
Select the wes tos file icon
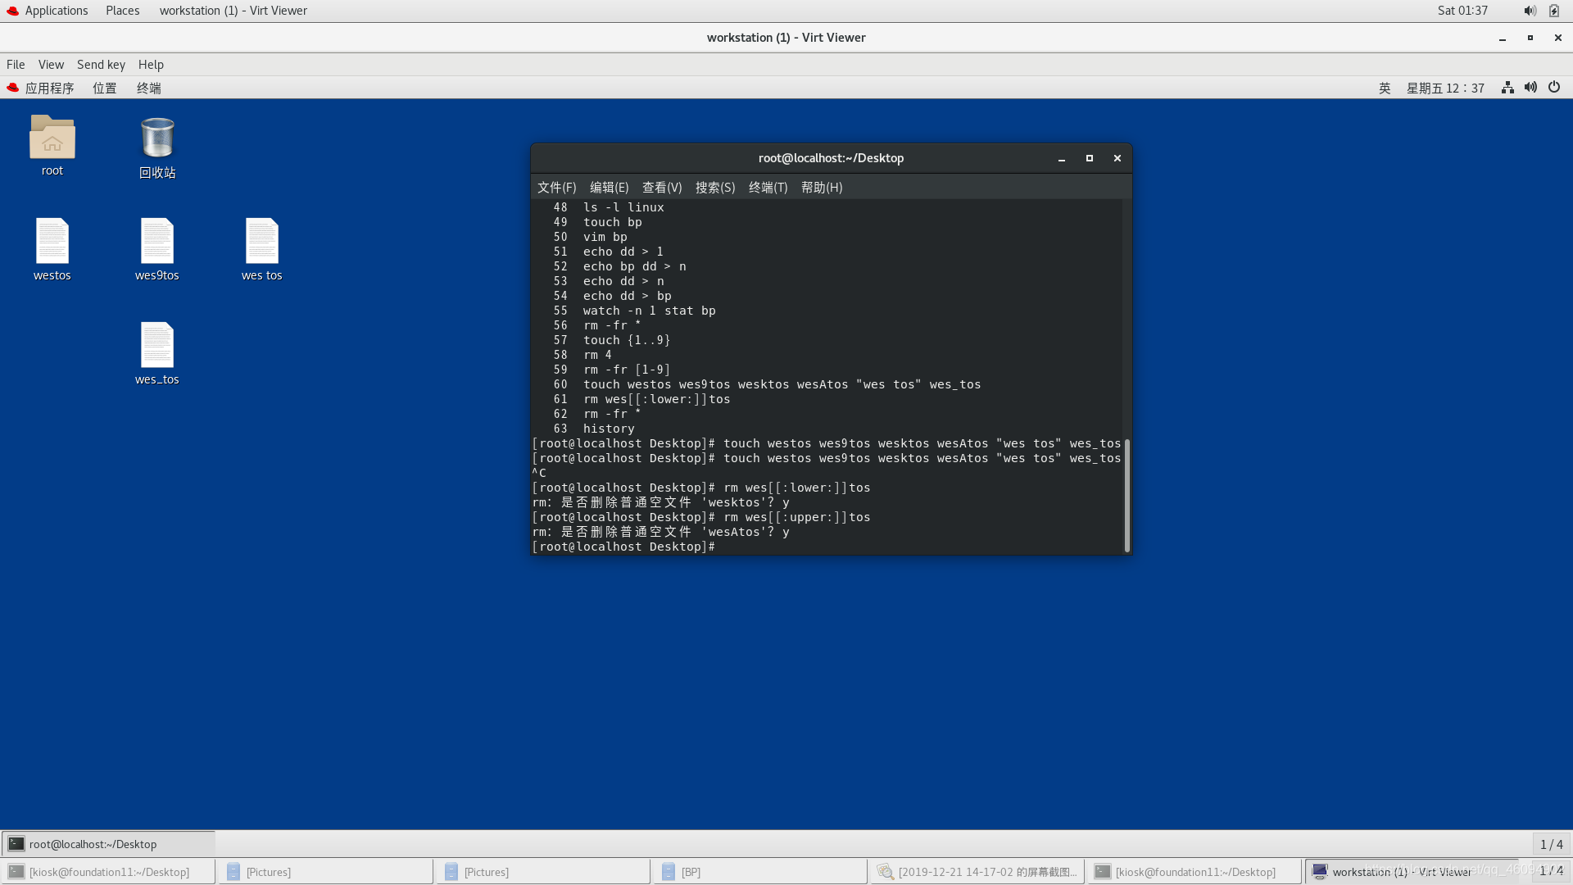[x=262, y=242]
